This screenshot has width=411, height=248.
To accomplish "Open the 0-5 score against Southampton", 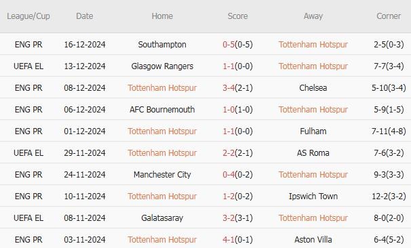I will coord(229,45).
